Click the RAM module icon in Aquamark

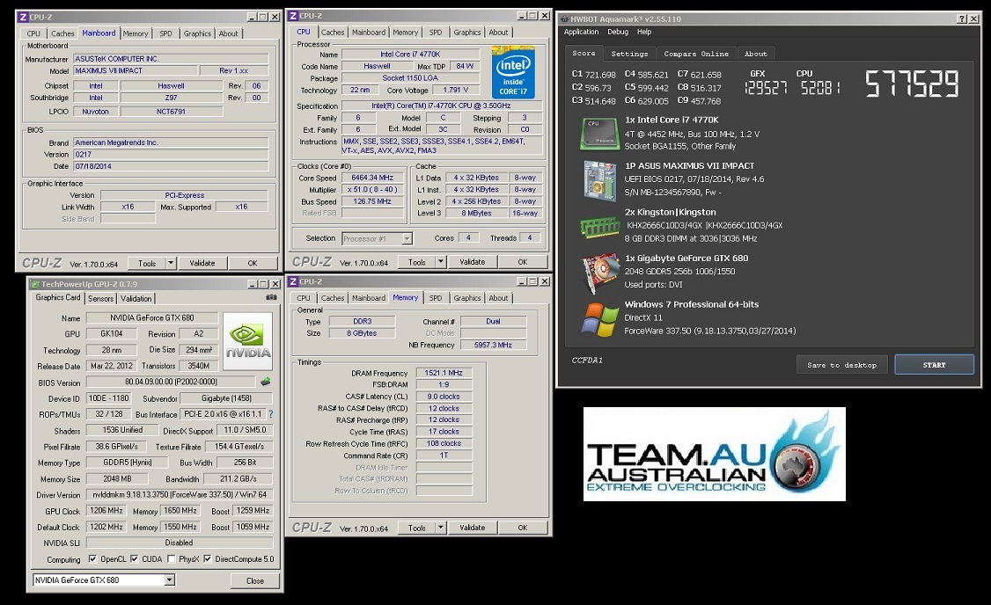coord(599,226)
